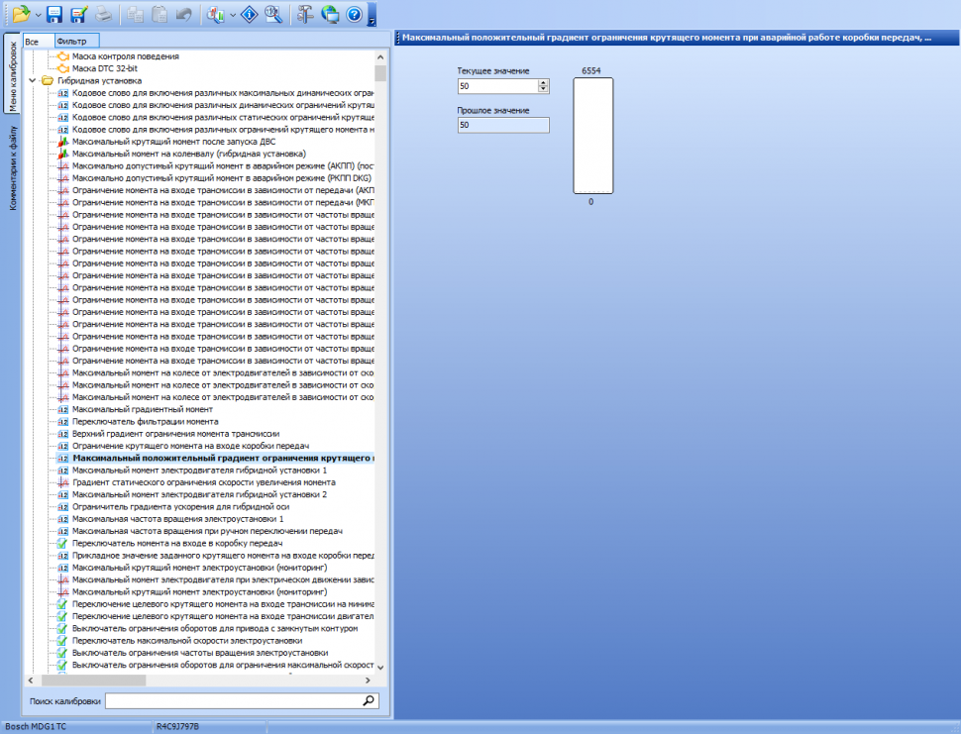The image size is (961, 734).
Task: Select switch item 'Переключатель момента на входе в коробку передач'
Action: click(178, 543)
